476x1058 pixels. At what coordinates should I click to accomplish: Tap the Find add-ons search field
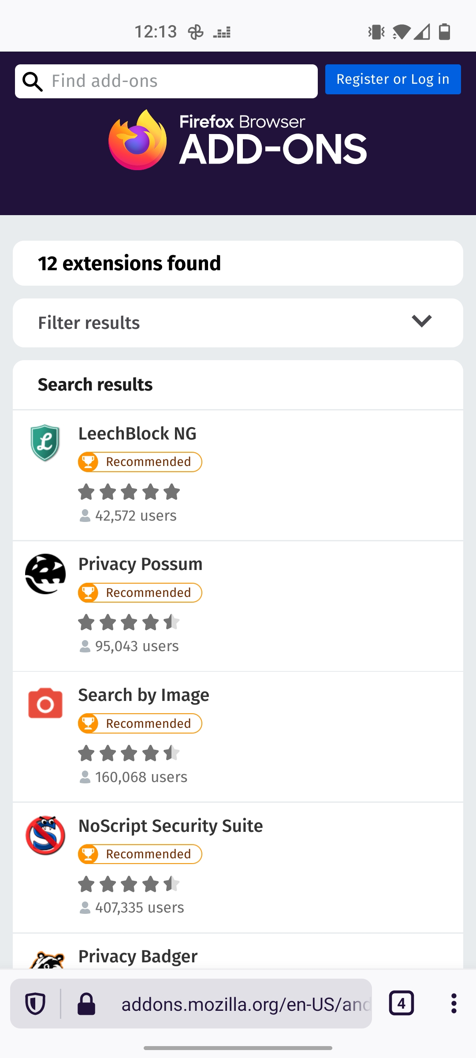point(176,81)
